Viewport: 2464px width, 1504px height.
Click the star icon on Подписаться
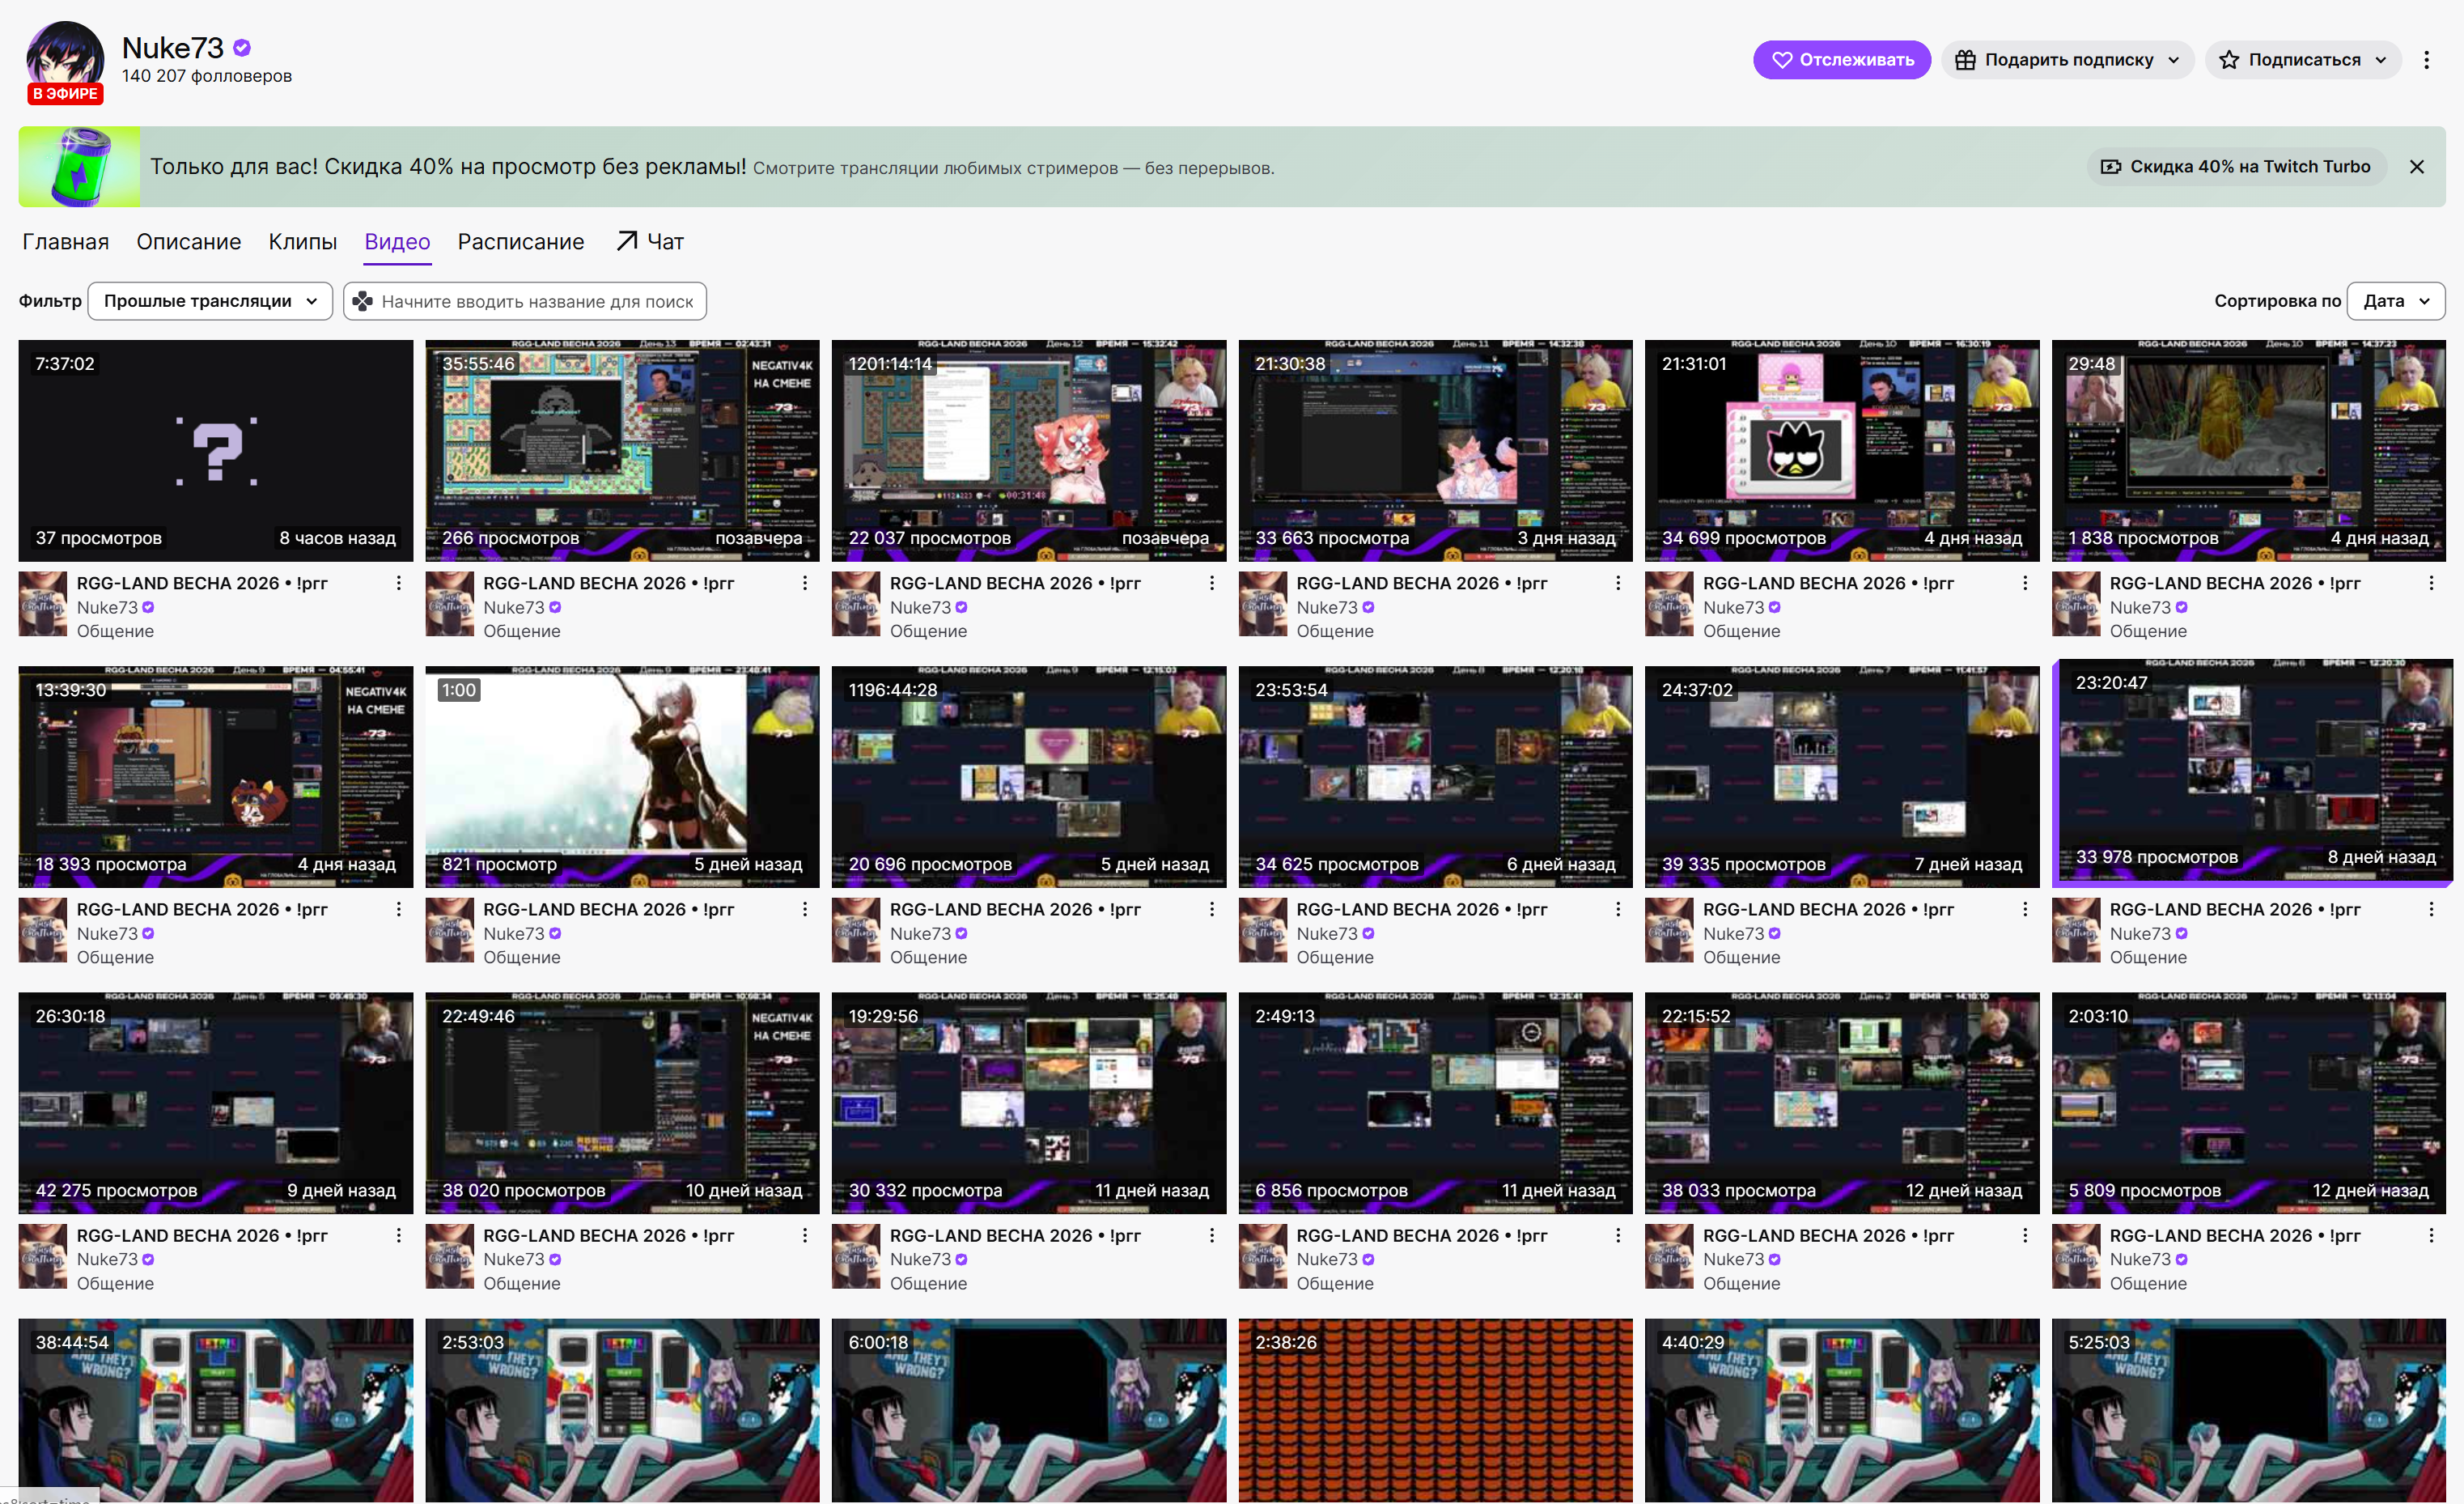pyautogui.click(x=2228, y=60)
